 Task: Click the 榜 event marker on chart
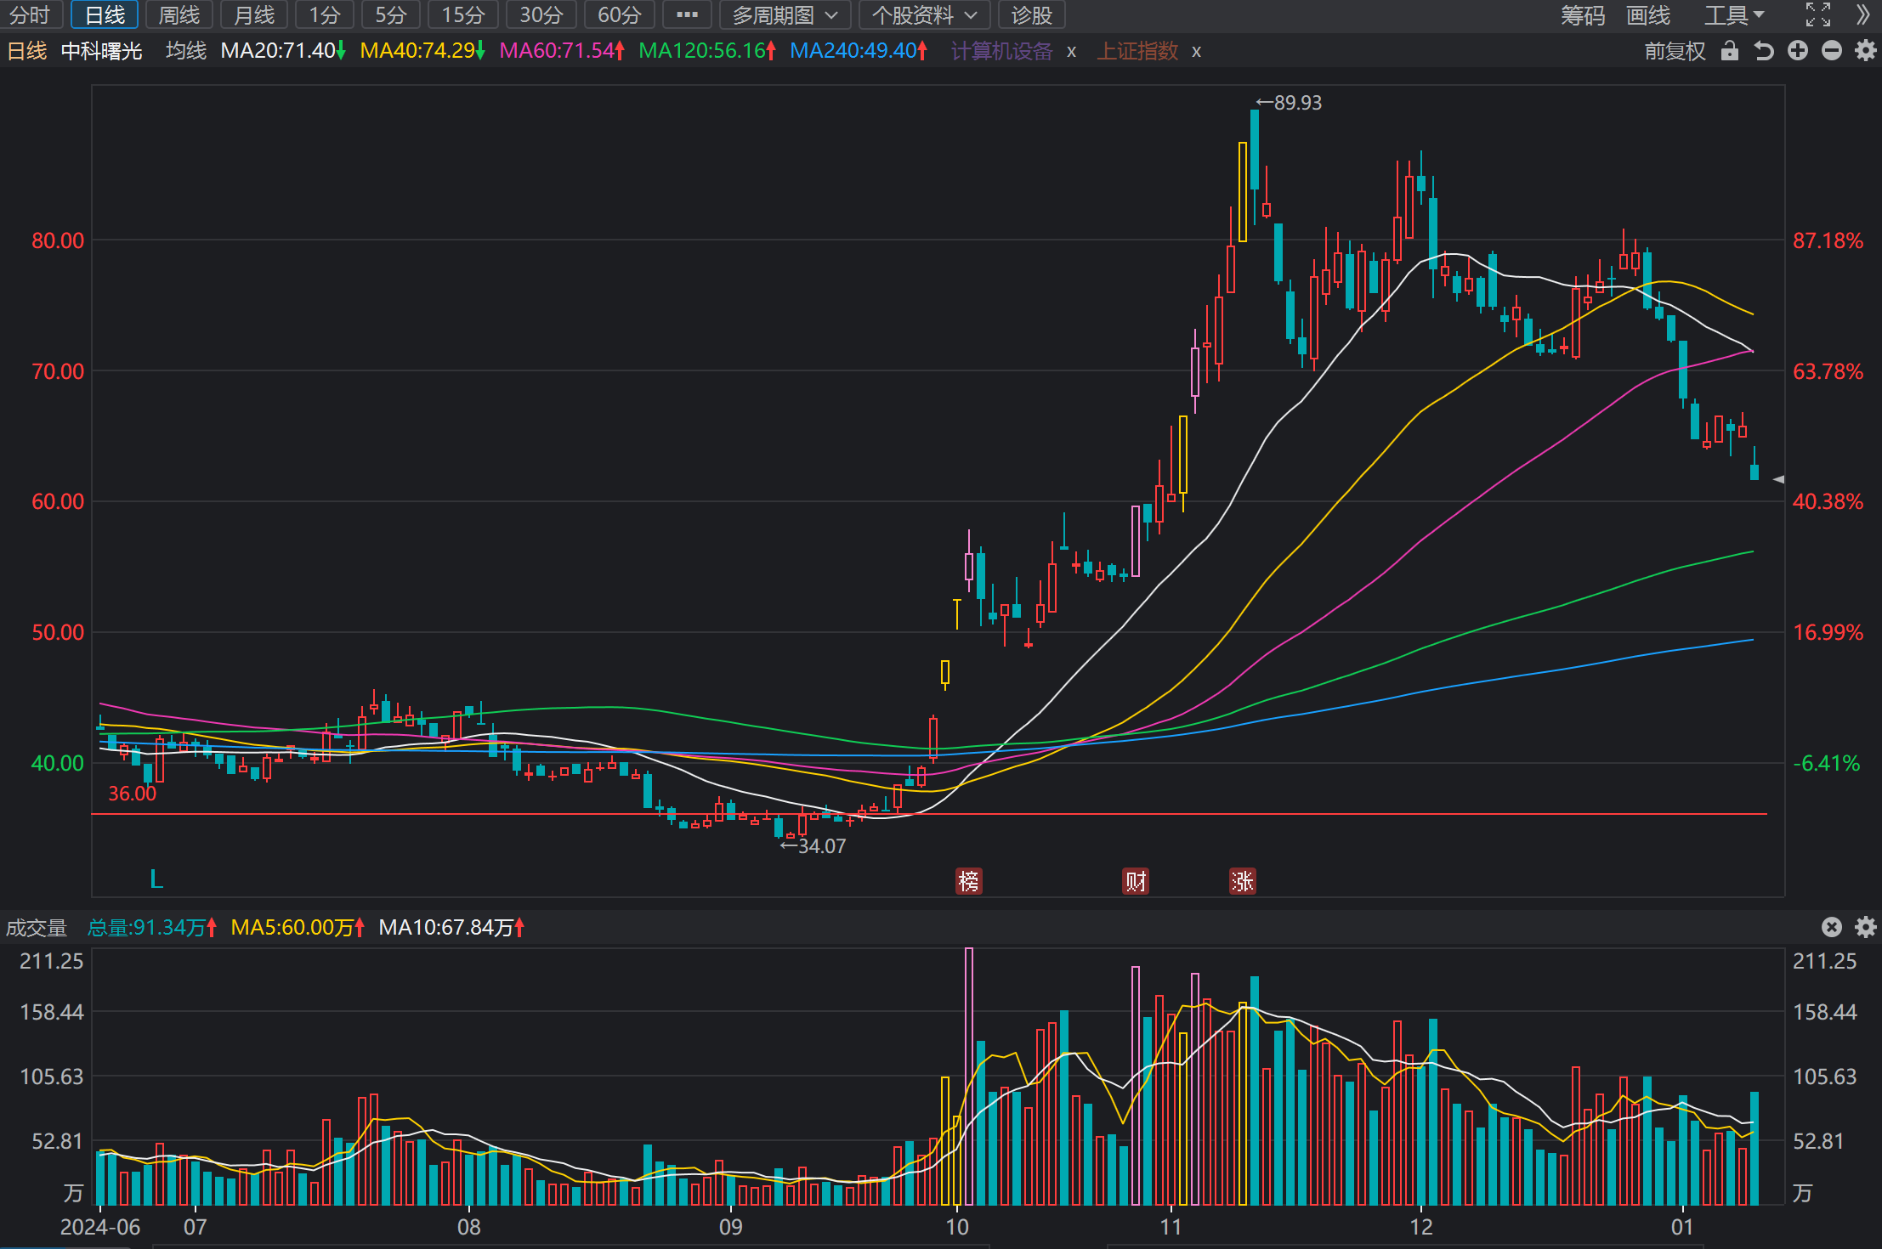tap(969, 881)
